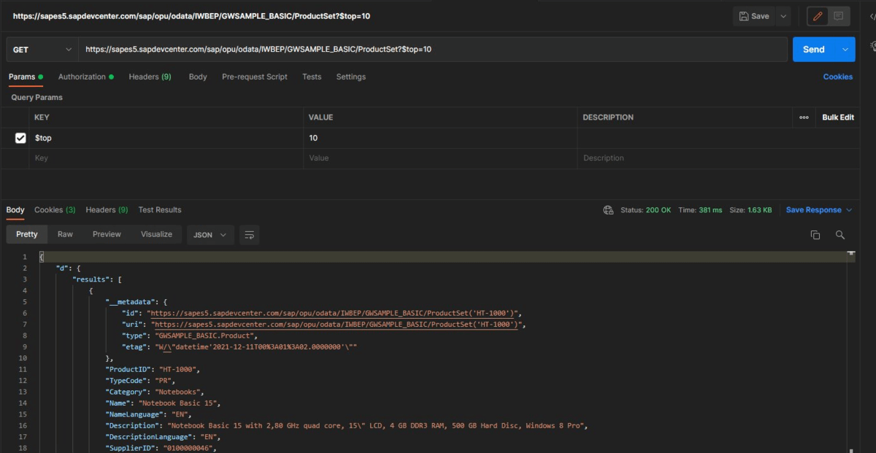Click the Time: 381 ms indicator
876x453 pixels.
(x=700, y=210)
